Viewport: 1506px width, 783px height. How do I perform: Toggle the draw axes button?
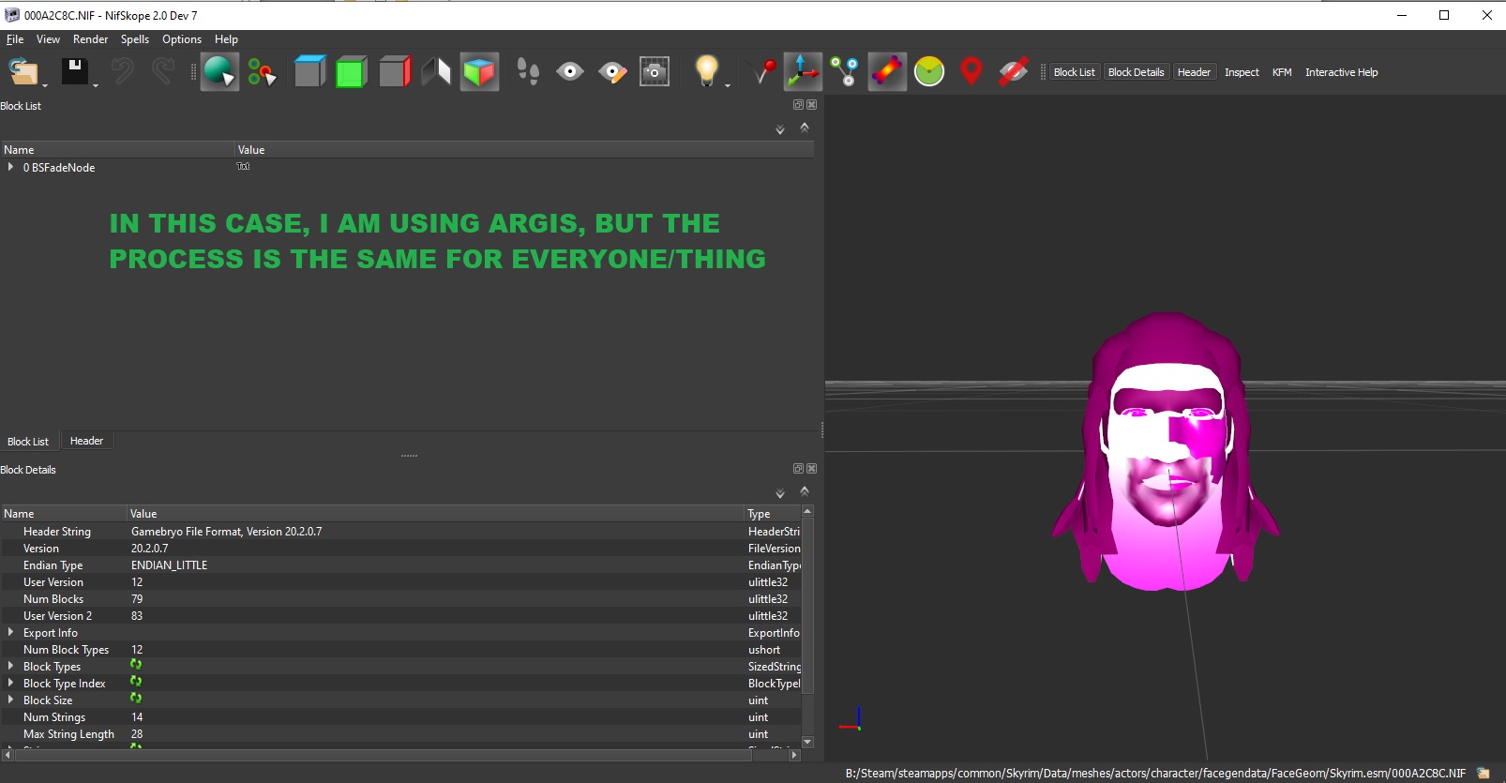click(x=803, y=72)
